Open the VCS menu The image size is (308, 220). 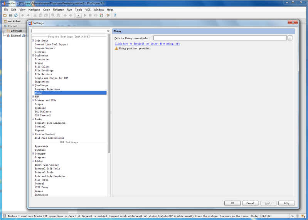(88, 10)
